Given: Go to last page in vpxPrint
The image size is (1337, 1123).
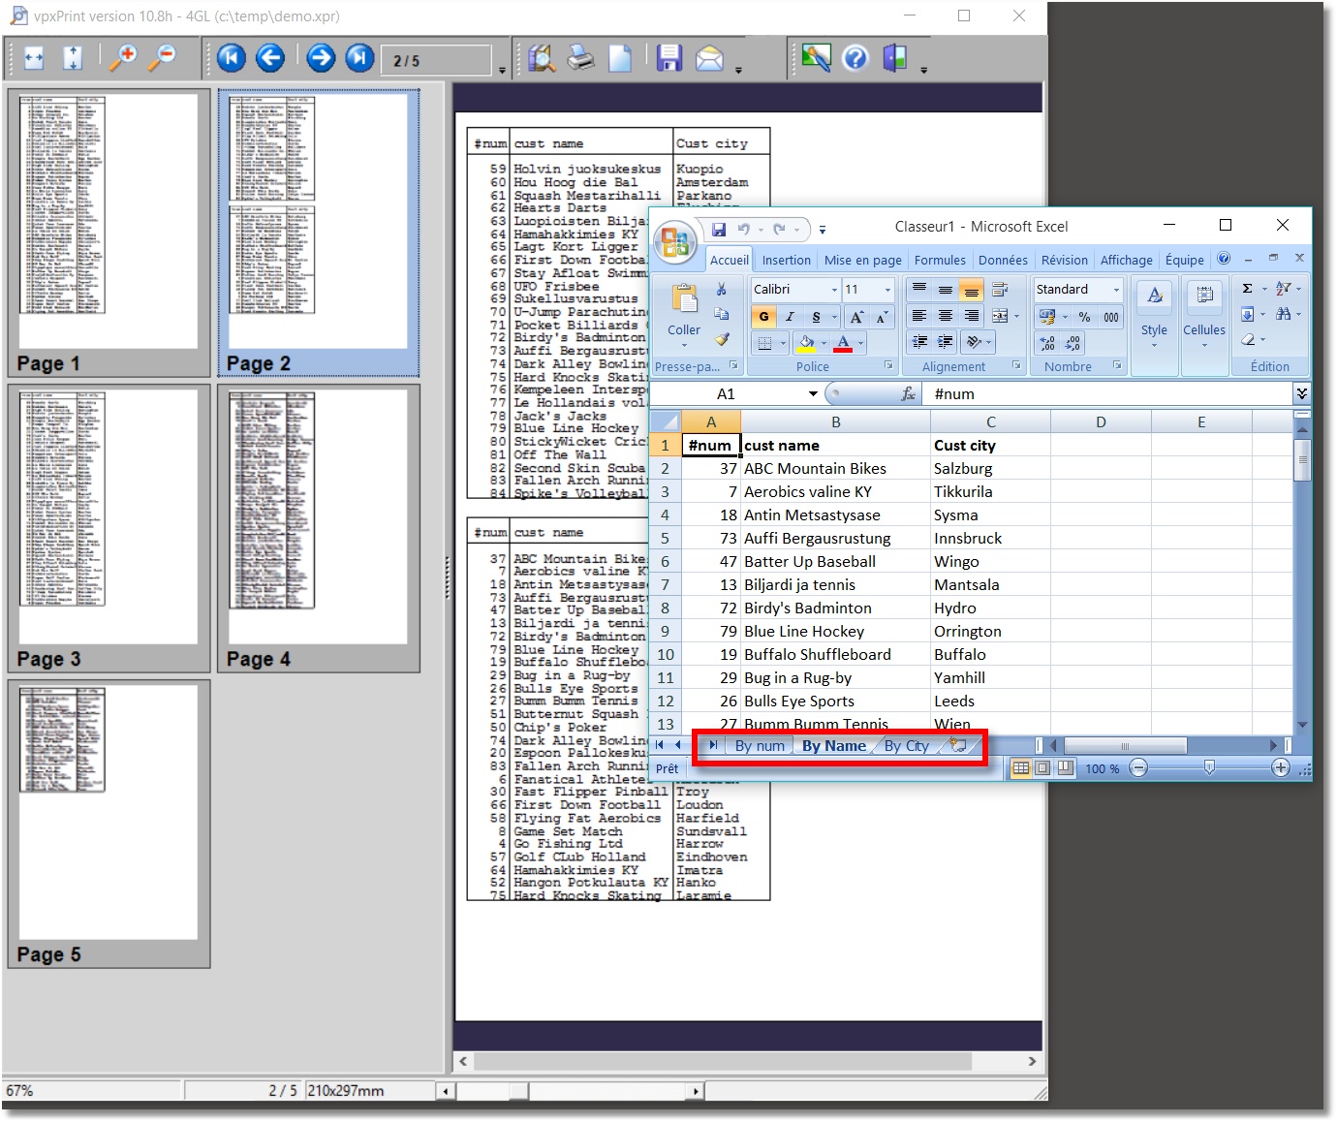Looking at the screenshot, I should pyautogui.click(x=359, y=58).
